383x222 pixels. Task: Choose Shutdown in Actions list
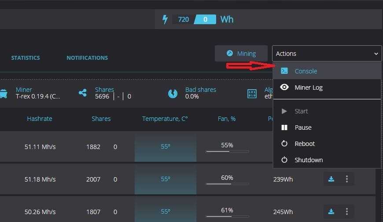[308, 160]
